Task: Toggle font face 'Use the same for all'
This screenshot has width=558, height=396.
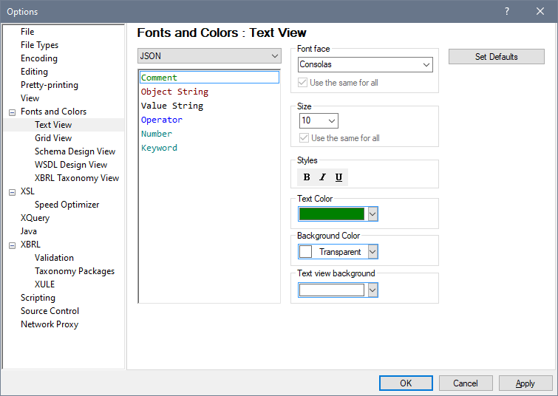Action: (x=304, y=83)
